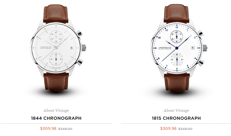
Task: Click the crown of the 1844 Chronograph watch
Action: [83, 48]
